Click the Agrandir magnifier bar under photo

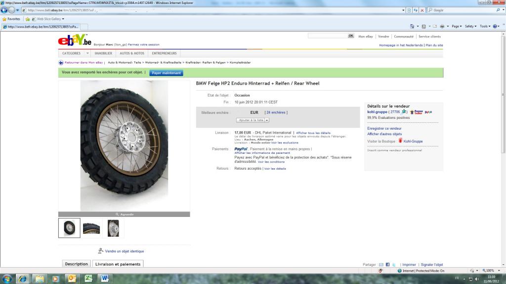click(124, 214)
